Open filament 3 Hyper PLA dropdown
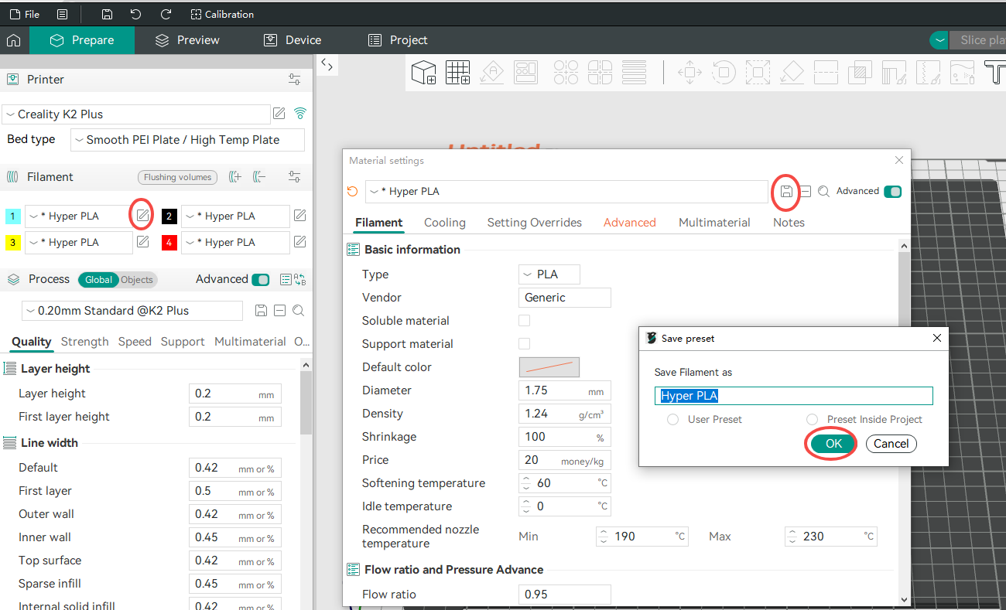 (79, 243)
